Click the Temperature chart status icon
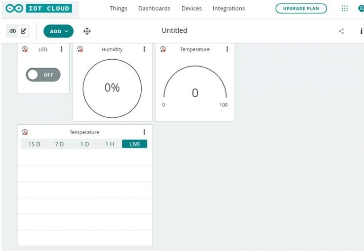Image resolution: width=364 pixels, height=251 pixels. tap(25, 132)
